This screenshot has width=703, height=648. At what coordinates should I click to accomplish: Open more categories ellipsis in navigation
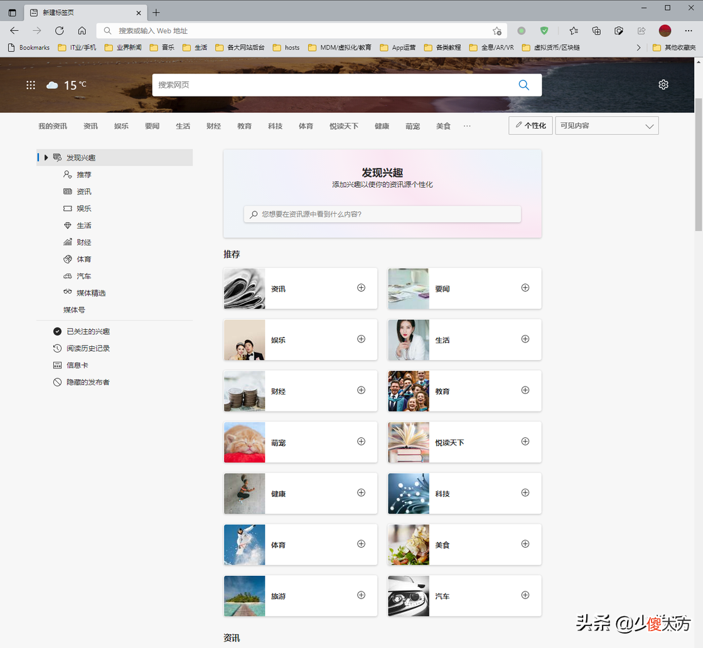(467, 126)
